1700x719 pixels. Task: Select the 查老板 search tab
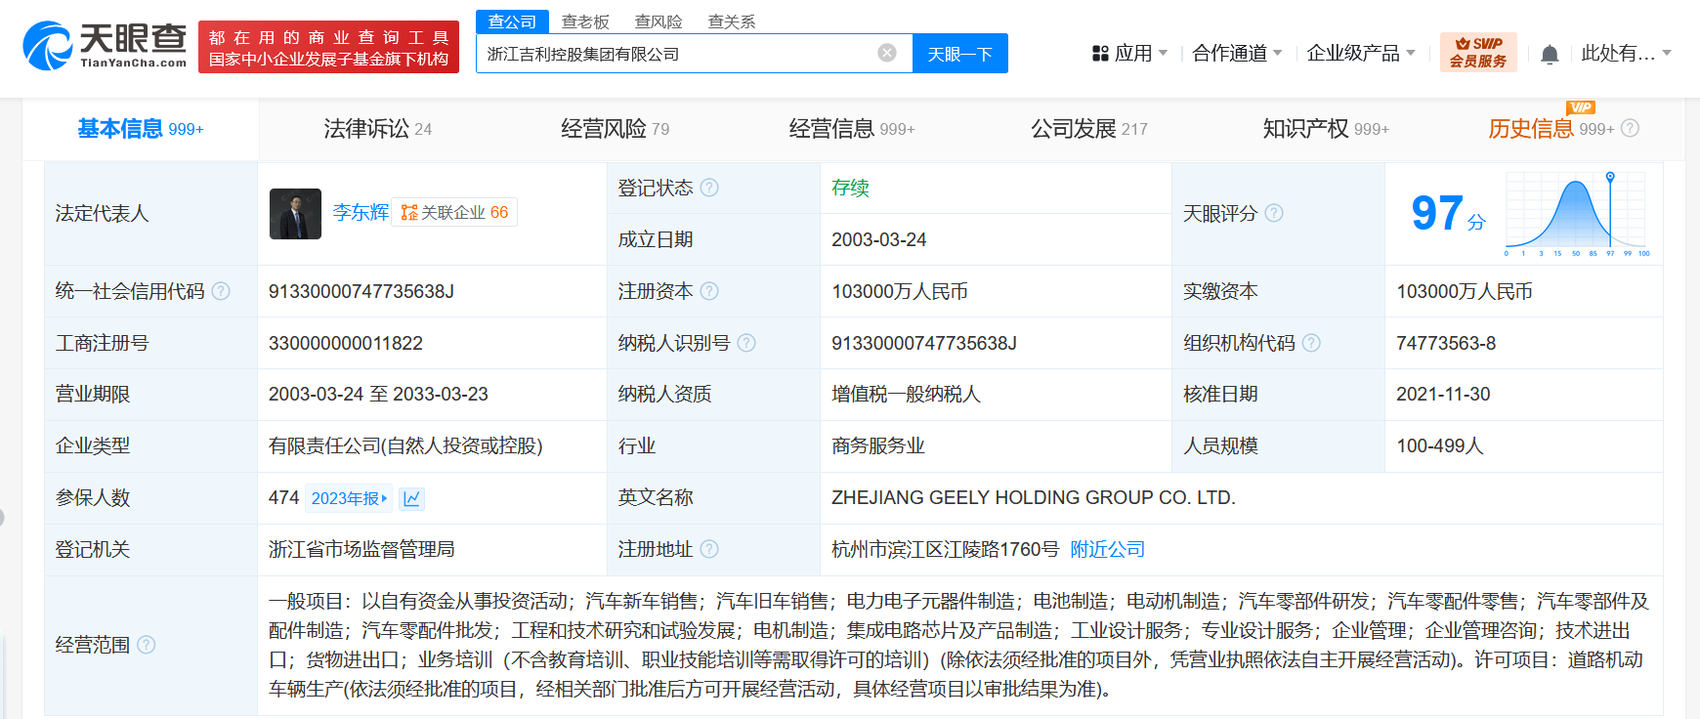584,21
